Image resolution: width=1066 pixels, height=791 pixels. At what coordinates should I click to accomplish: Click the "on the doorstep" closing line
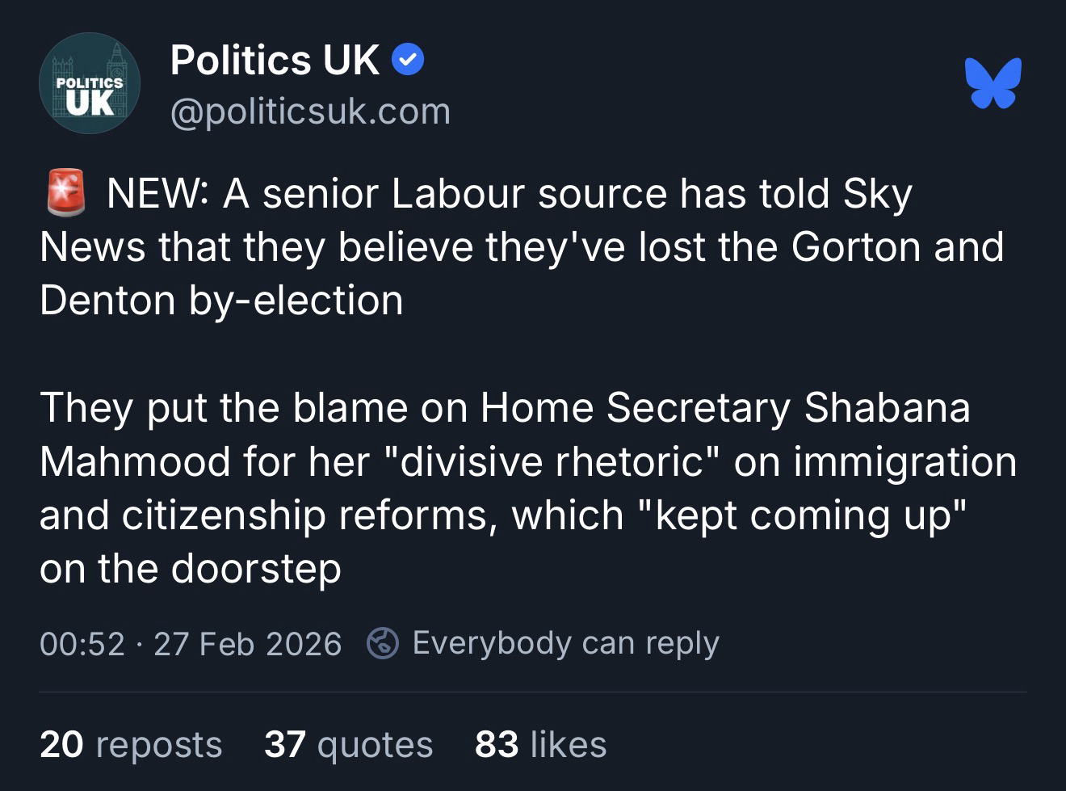pos(191,569)
